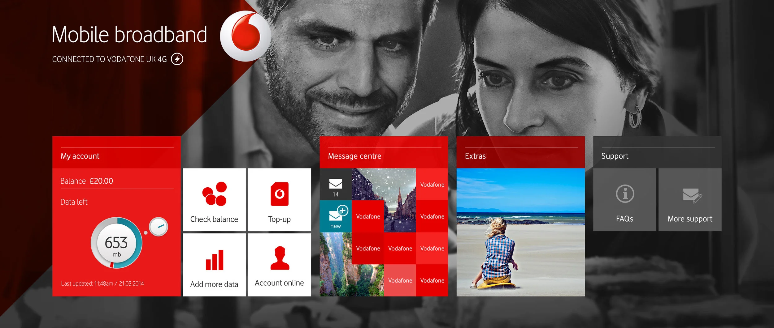Click the Mobile broadband title
Image resolution: width=774 pixels, height=328 pixels.
click(x=129, y=34)
